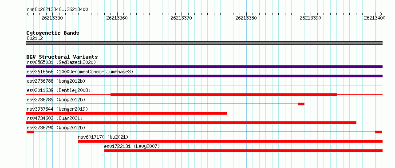Click the thin red line under esv2736788

point(204,85)
